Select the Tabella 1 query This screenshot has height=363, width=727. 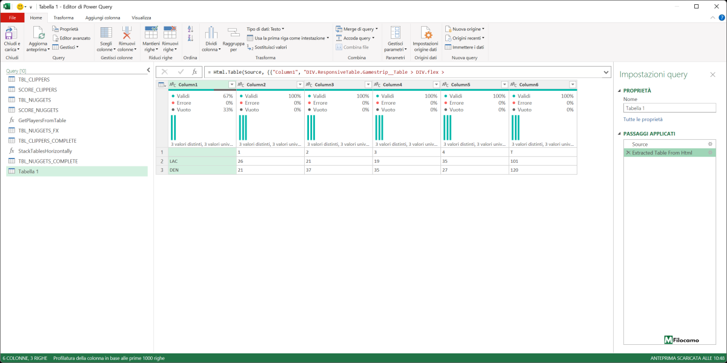(x=77, y=171)
